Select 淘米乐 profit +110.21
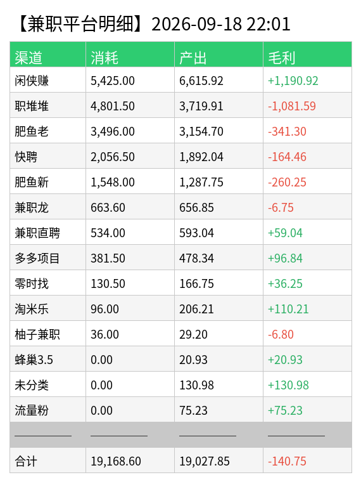Image resolution: width=361 pixels, height=482 pixels. (x=288, y=309)
